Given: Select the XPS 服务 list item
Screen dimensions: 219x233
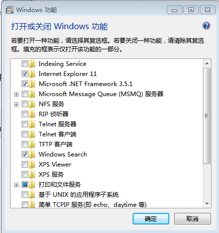Looking at the screenshot, I should tap(51, 175).
